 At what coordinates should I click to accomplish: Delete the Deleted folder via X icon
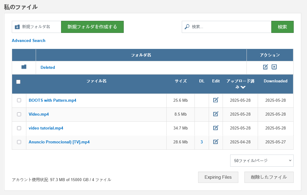(x=274, y=67)
